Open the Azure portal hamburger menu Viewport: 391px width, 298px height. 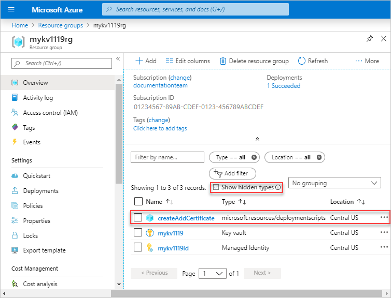coord(11,10)
